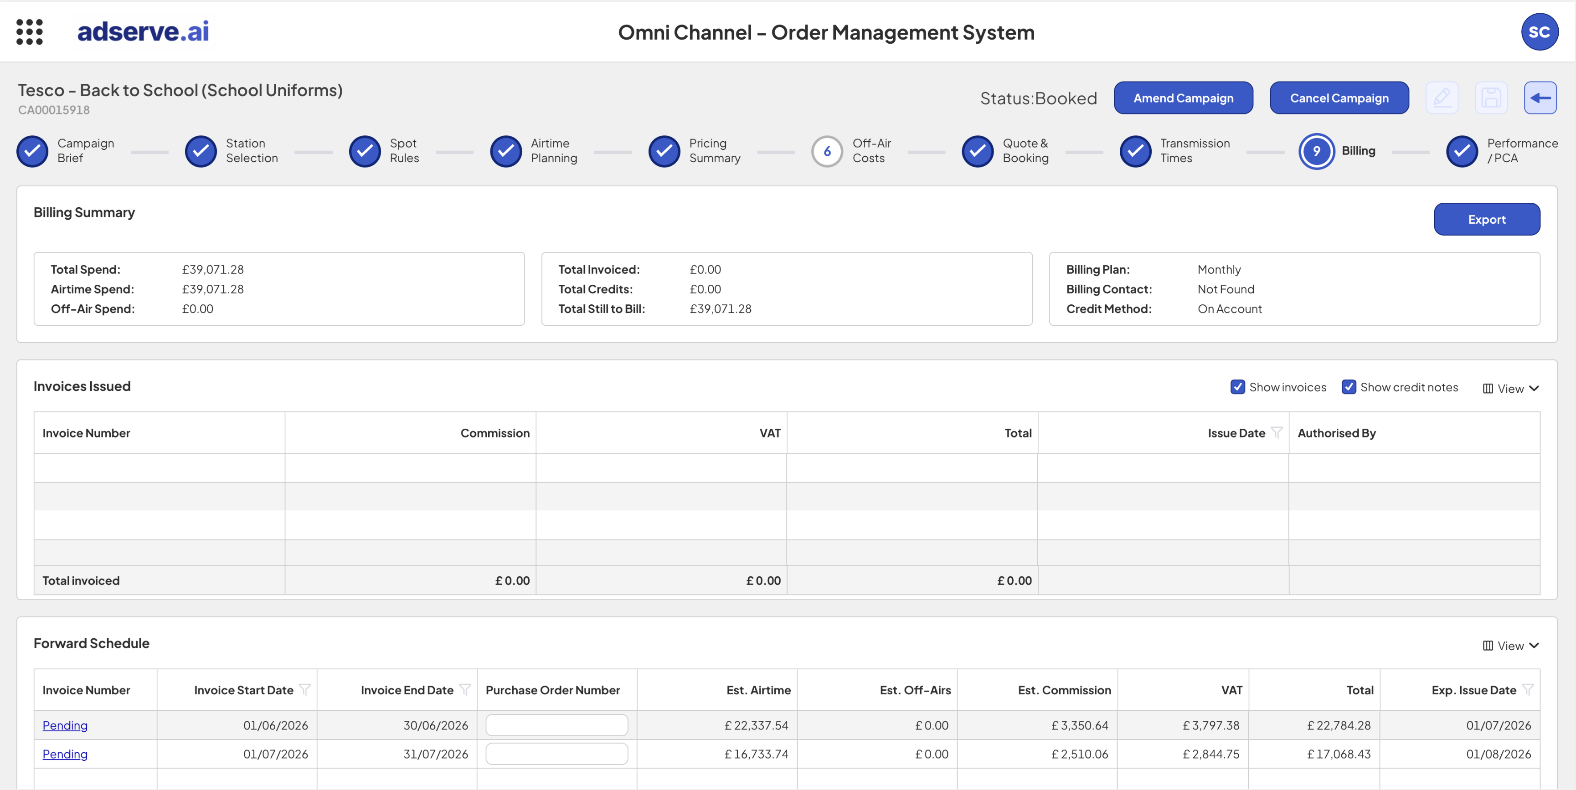Export the billing summary
1576x790 pixels.
click(x=1487, y=219)
